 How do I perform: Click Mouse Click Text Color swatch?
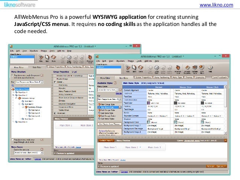click(202, 103)
